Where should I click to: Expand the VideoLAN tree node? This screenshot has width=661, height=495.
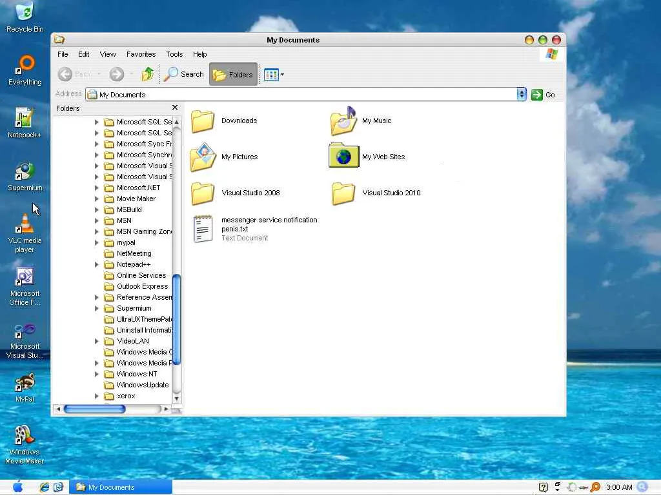pos(97,341)
